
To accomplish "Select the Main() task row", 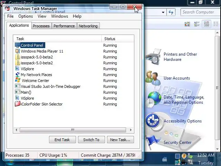I will coord(74,92).
